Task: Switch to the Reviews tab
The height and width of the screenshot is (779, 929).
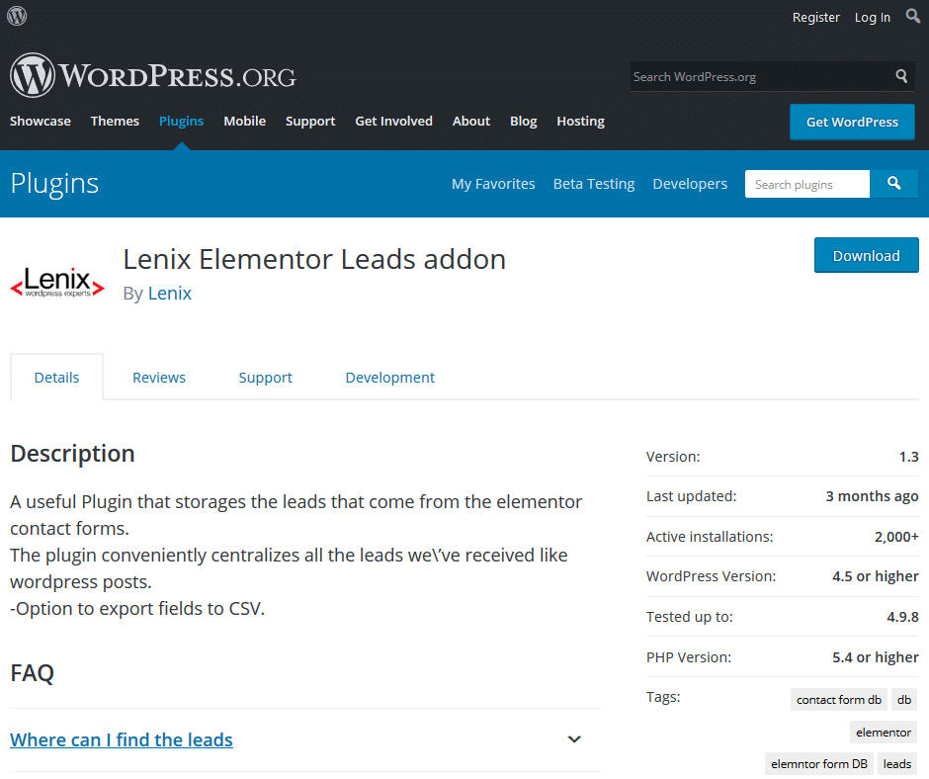Action: (159, 378)
